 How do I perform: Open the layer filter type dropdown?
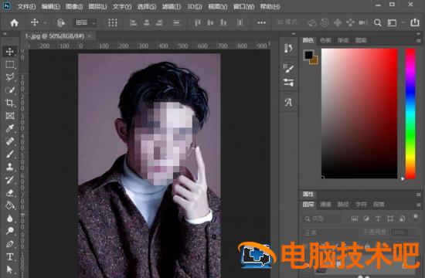point(322,219)
